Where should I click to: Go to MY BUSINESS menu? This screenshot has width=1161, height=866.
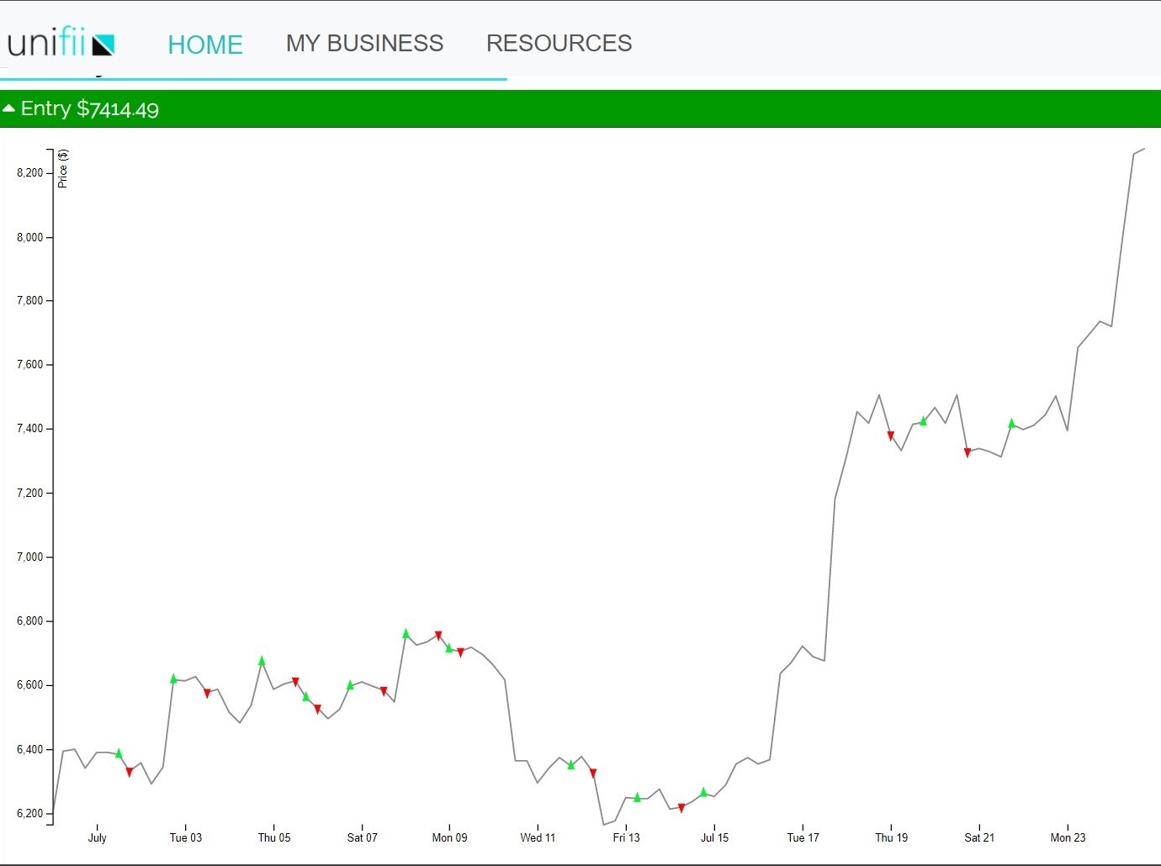coord(364,43)
